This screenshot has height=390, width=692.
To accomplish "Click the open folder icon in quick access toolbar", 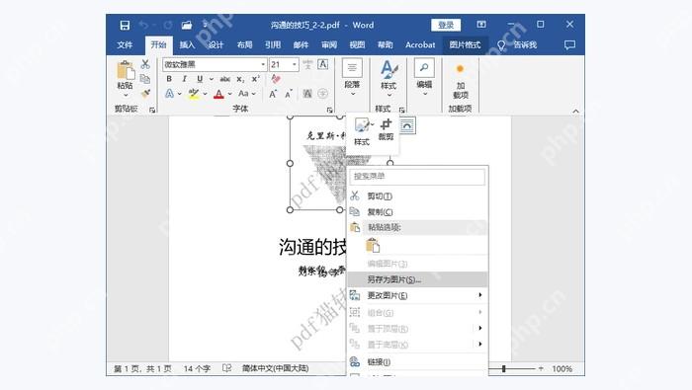I will pos(187,25).
